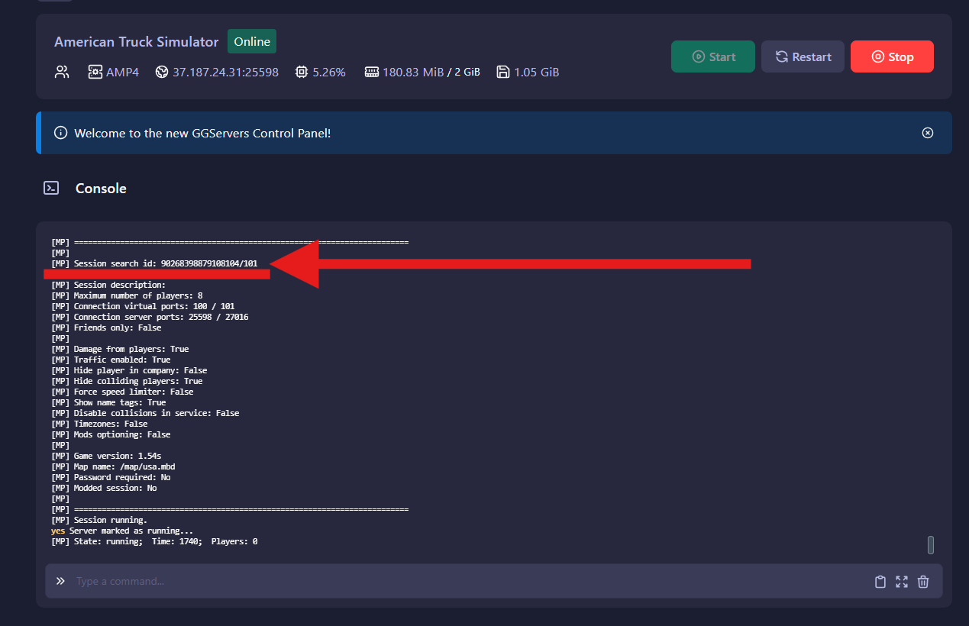Click the players icon in the server header

[x=61, y=71]
